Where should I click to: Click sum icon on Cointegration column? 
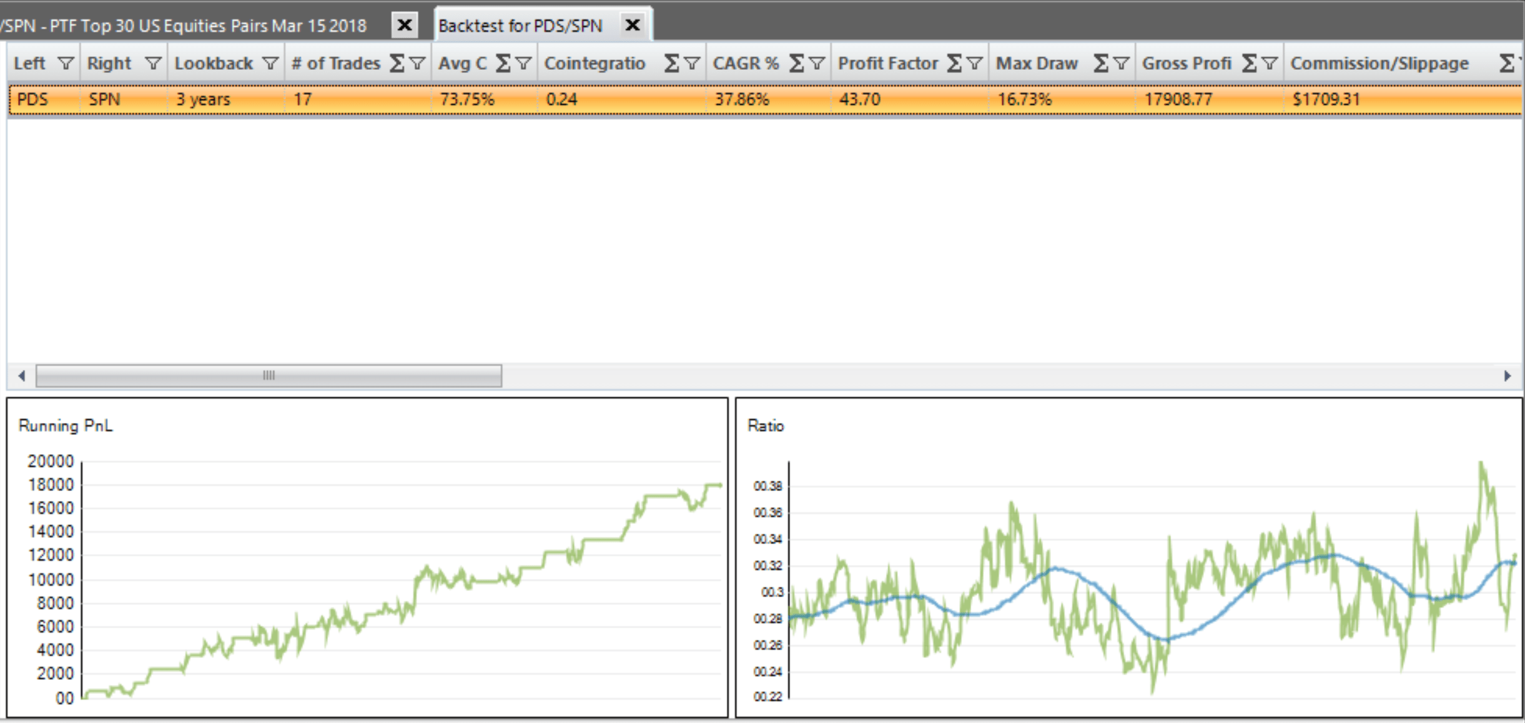pos(671,63)
